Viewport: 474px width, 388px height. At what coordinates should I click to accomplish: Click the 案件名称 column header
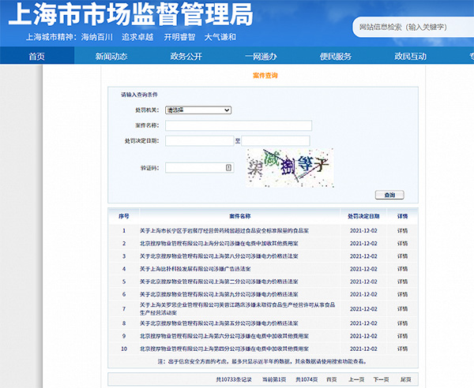click(239, 216)
